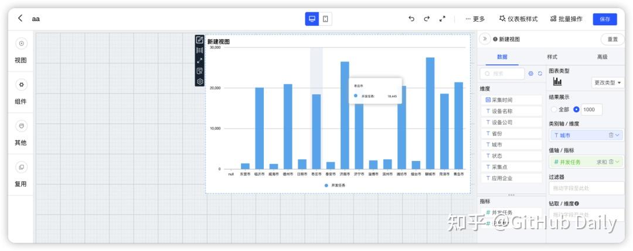
Task: Click the 钻取 / 维度 info icon
Action: click(x=577, y=204)
